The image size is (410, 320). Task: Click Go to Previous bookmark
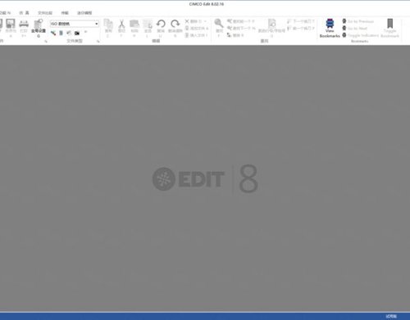[358, 21]
